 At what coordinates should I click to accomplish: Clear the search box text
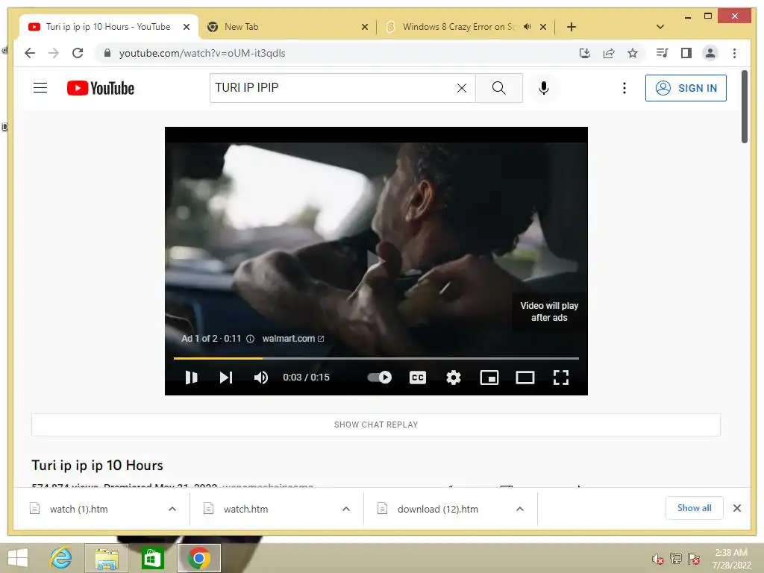click(461, 88)
